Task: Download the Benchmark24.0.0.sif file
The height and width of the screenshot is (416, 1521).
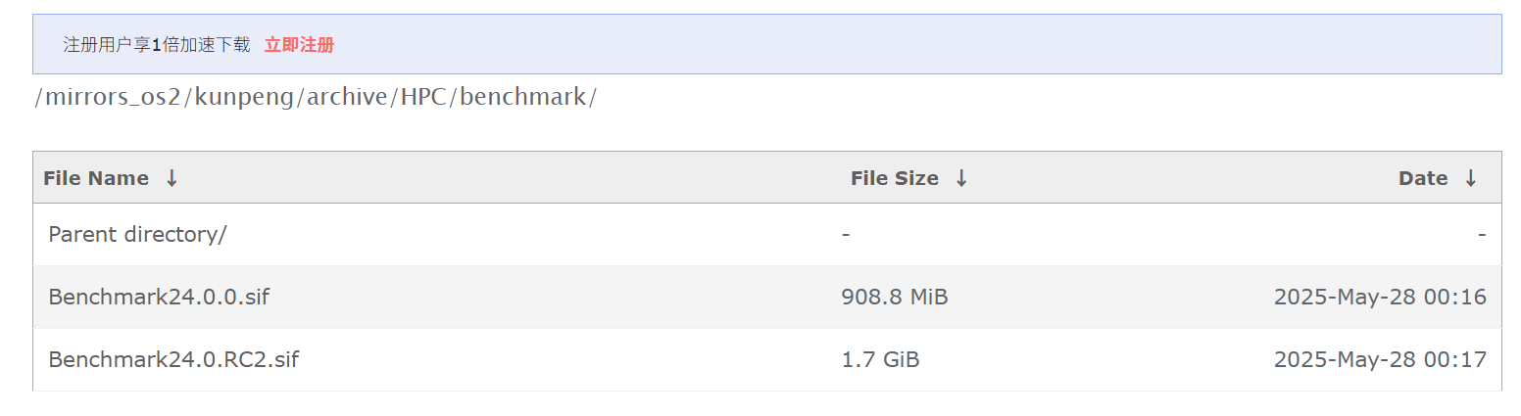Action: (x=158, y=298)
